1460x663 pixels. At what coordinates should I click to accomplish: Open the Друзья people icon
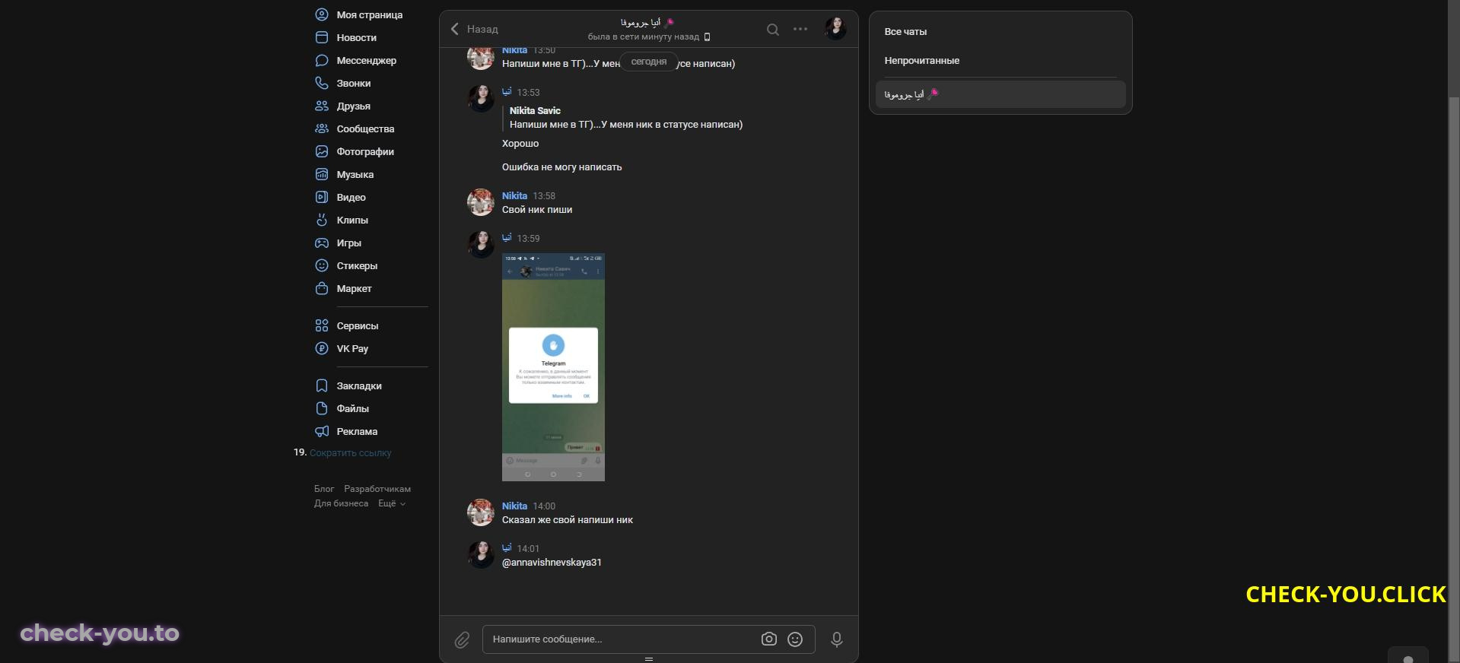(x=322, y=106)
